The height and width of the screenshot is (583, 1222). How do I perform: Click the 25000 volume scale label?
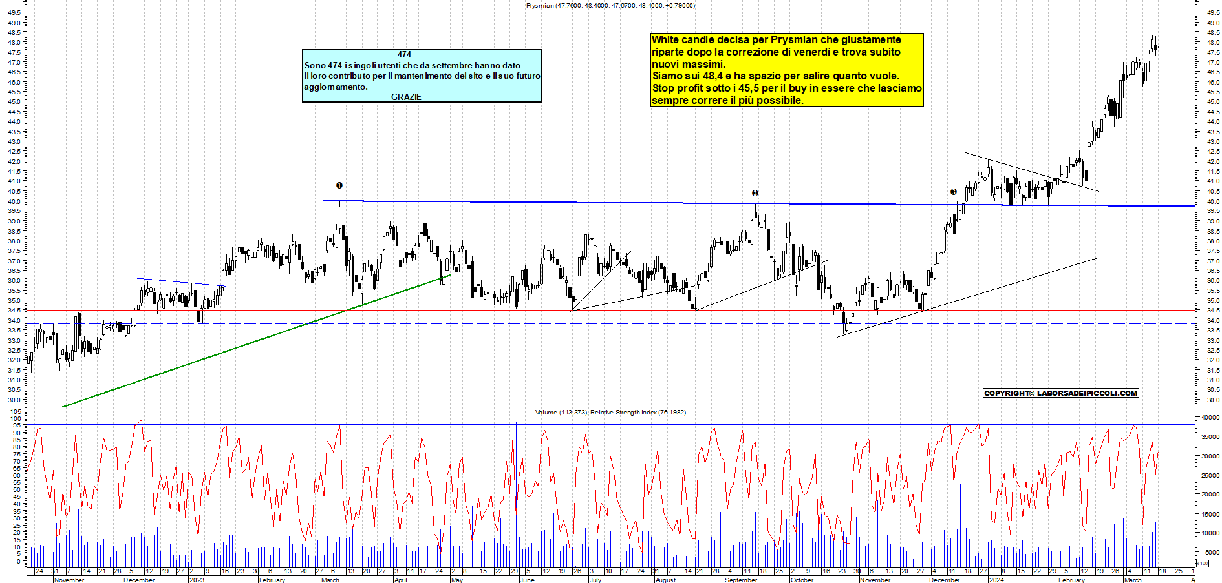click(1210, 476)
